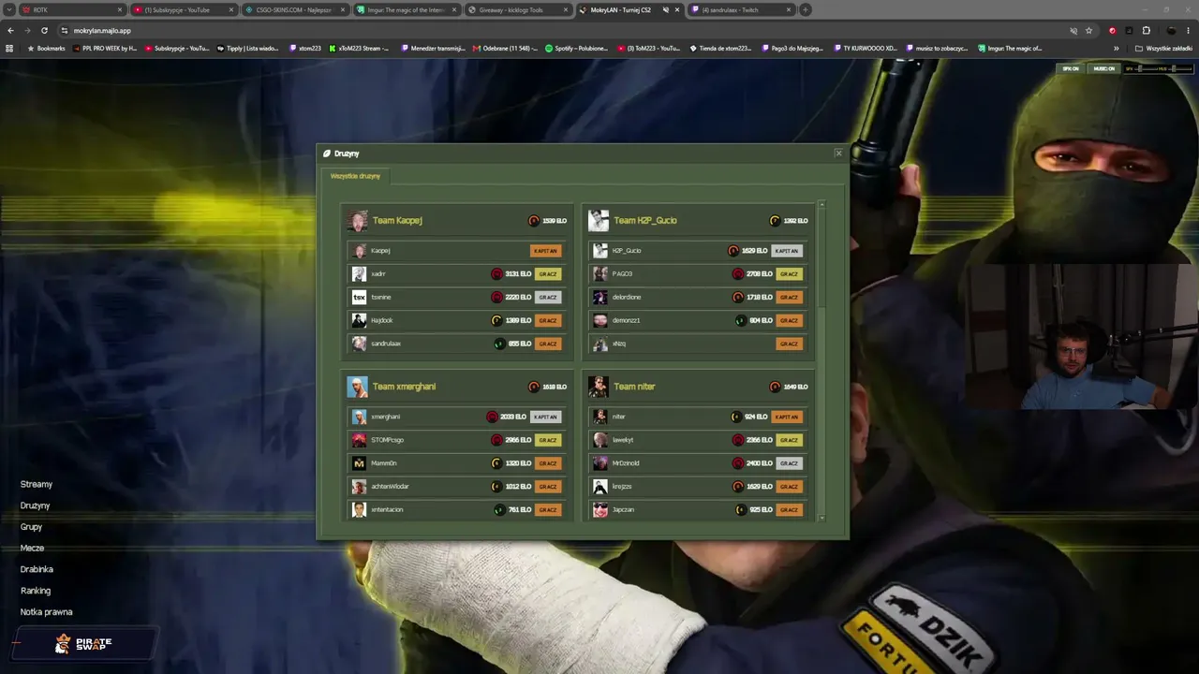Switch to the Giveaway - kicklogz Tools tab
1199x674 pixels.
[x=519, y=9]
